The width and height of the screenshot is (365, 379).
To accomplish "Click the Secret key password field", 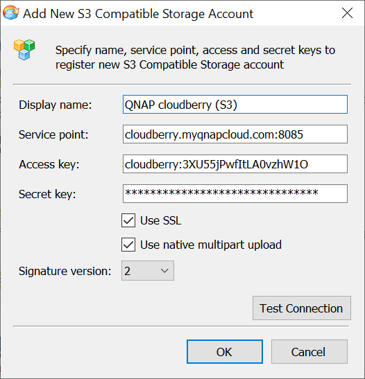I will pos(235,194).
